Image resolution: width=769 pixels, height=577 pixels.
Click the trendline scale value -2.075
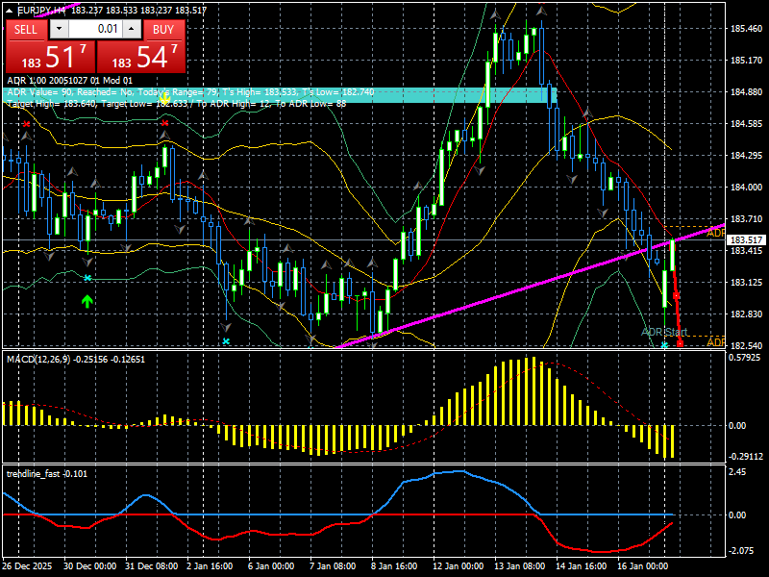(741, 551)
